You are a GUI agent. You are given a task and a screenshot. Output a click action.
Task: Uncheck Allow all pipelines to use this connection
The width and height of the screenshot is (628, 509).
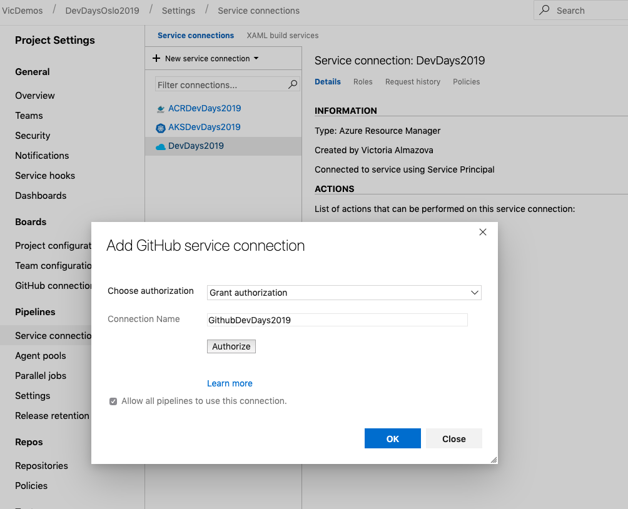113,401
